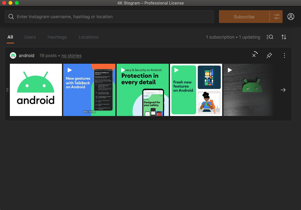Switch to the Locations tab

point(88,37)
